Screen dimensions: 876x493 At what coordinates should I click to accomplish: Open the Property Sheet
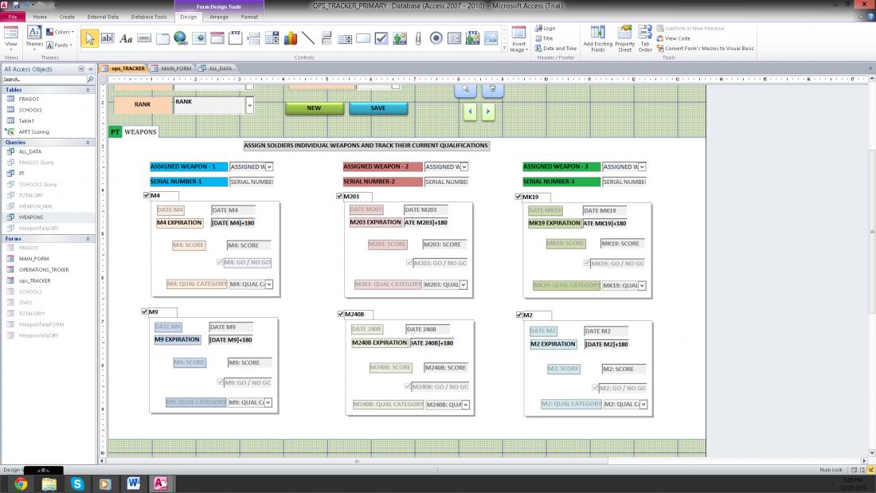click(x=624, y=39)
